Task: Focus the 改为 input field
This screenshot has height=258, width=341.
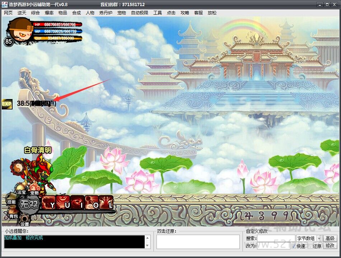Action: coord(274,246)
